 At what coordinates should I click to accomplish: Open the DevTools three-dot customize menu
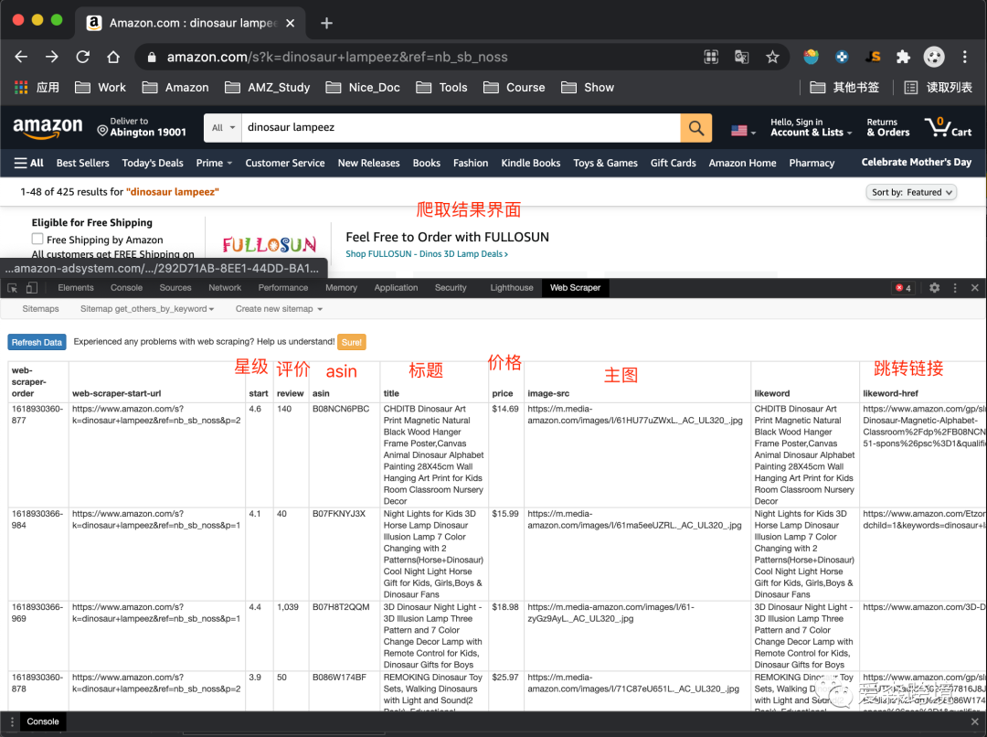955,288
